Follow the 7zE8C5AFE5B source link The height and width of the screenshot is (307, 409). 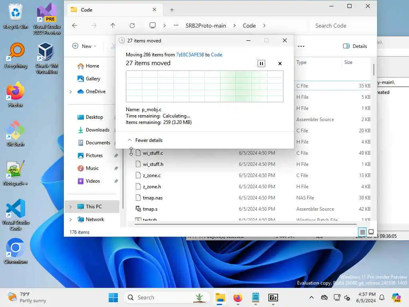pyautogui.click(x=190, y=54)
